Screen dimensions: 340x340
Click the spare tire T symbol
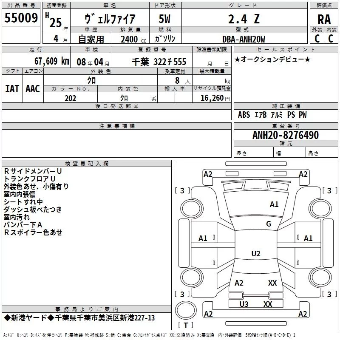pyautogui.click(x=186, y=325)
